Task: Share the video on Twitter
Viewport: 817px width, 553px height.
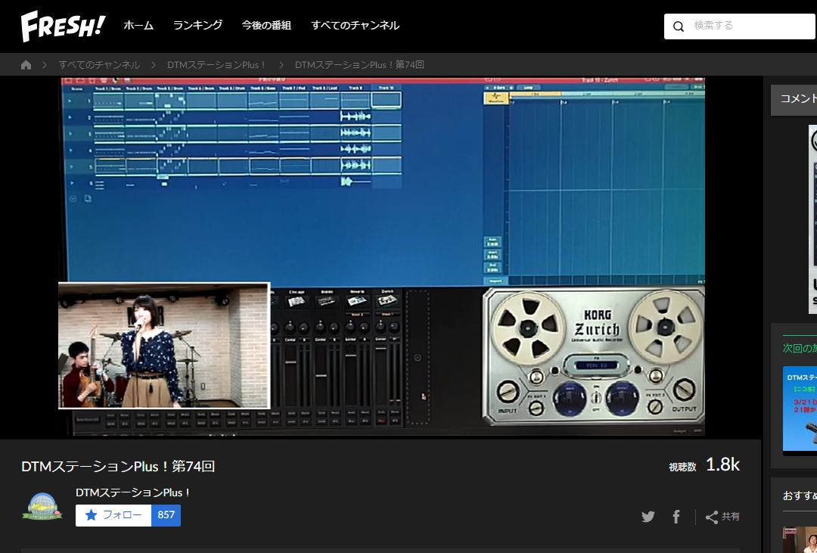Action: (648, 517)
